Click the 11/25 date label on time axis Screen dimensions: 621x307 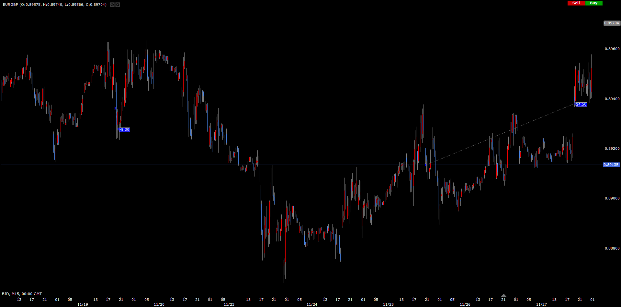click(388, 304)
